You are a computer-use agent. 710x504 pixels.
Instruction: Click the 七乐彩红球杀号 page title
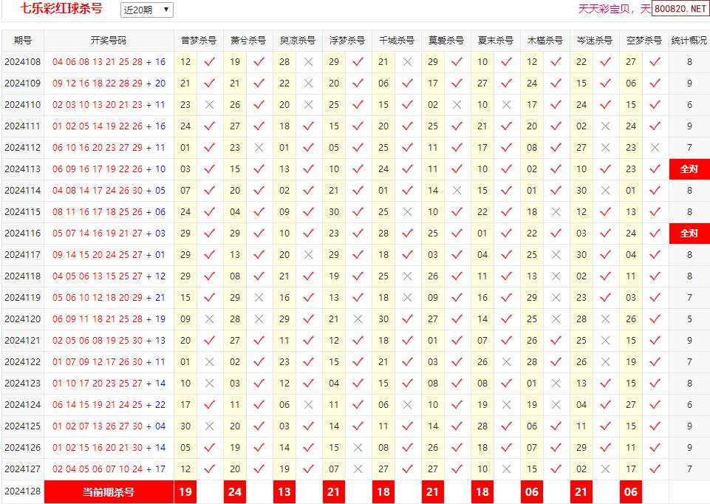pyautogui.click(x=61, y=9)
